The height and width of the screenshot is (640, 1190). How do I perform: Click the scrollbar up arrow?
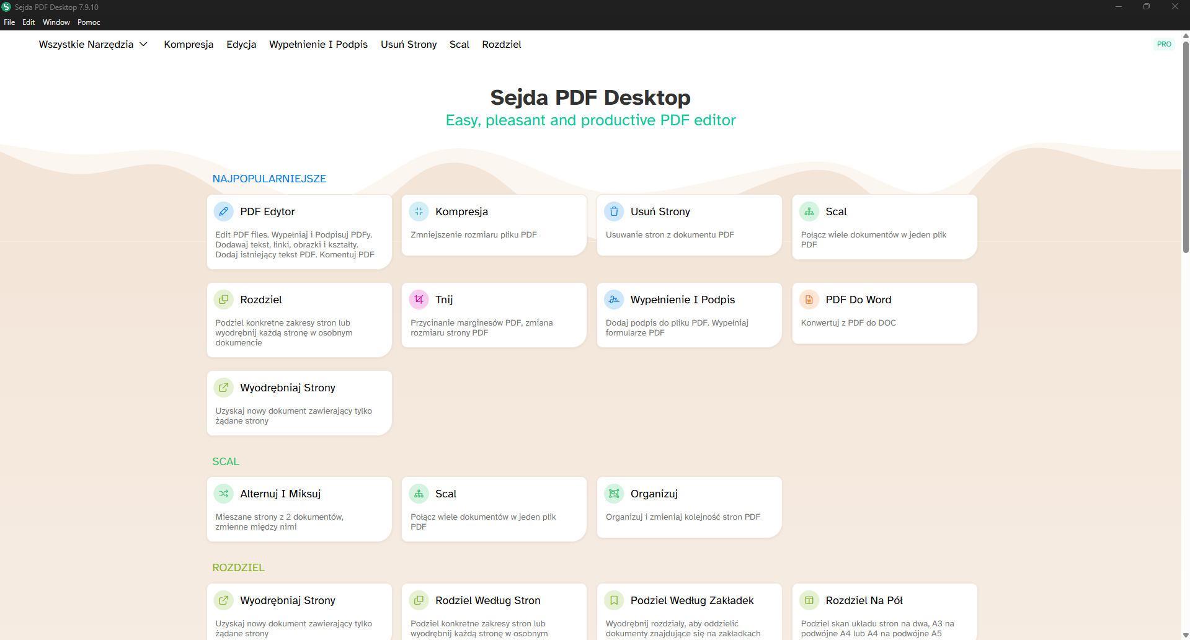click(x=1186, y=35)
